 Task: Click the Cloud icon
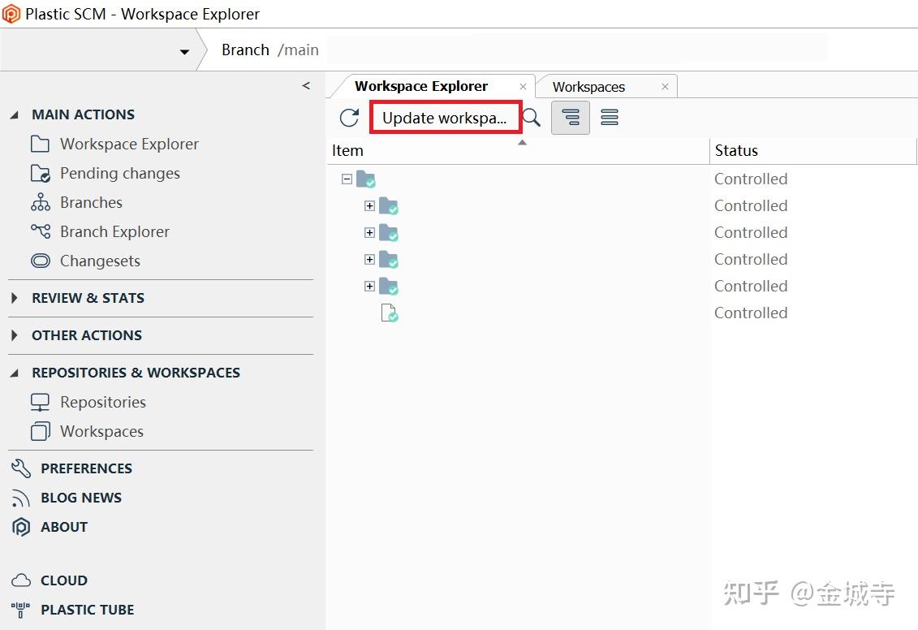tap(21, 580)
